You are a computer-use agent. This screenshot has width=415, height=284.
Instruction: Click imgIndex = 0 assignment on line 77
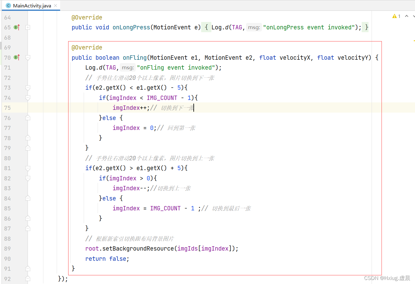(x=135, y=128)
